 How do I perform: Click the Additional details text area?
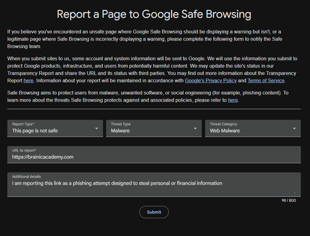coord(154,185)
